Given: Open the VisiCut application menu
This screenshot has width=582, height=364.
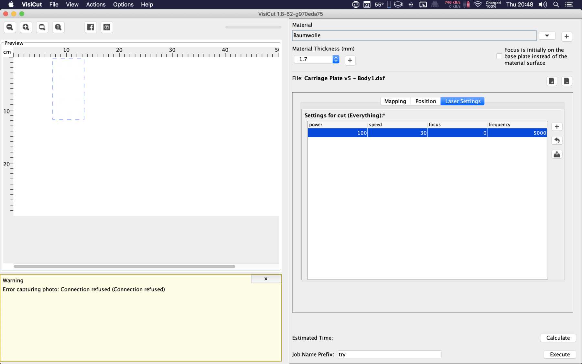Looking at the screenshot, I should (x=32, y=5).
